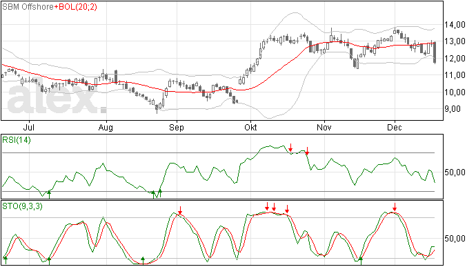Screen dimensions: 476x267
Task: Select the red +BOL(20;2) indicator label
Action: click(x=76, y=7)
